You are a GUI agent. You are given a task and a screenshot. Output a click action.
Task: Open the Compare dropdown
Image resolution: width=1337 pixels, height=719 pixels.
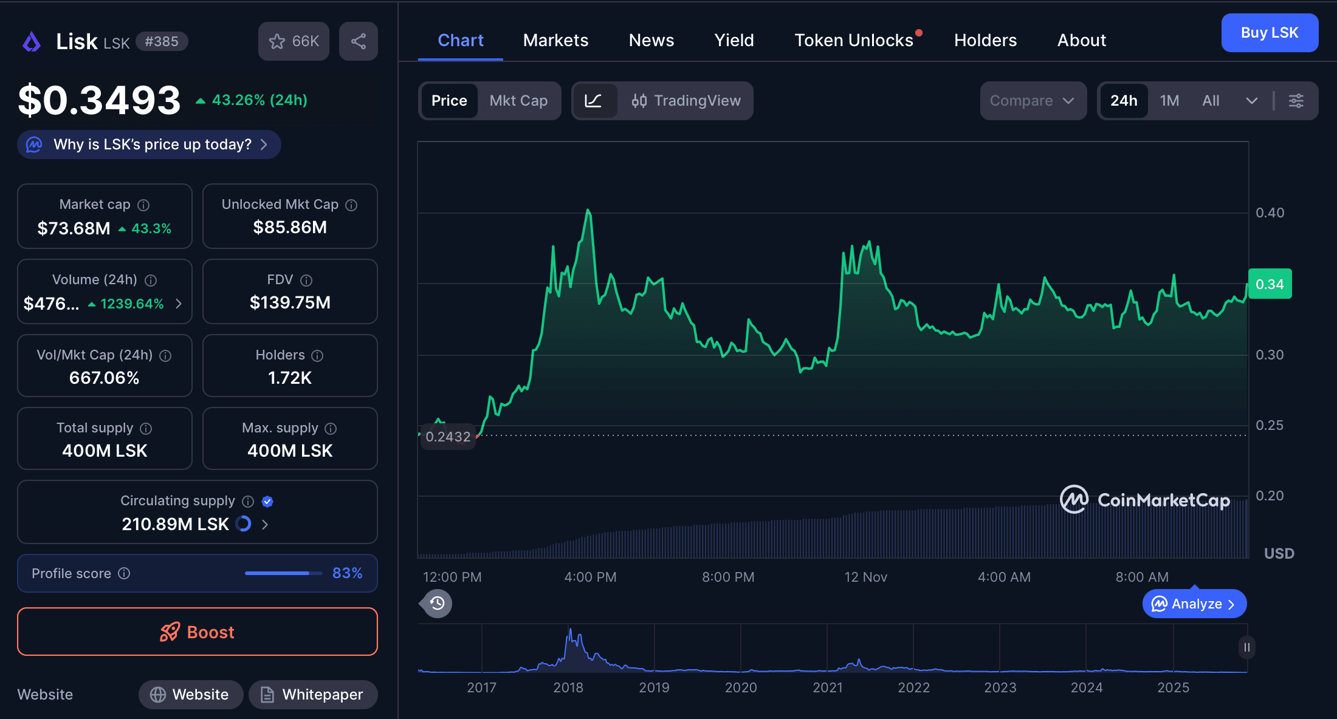(1033, 101)
